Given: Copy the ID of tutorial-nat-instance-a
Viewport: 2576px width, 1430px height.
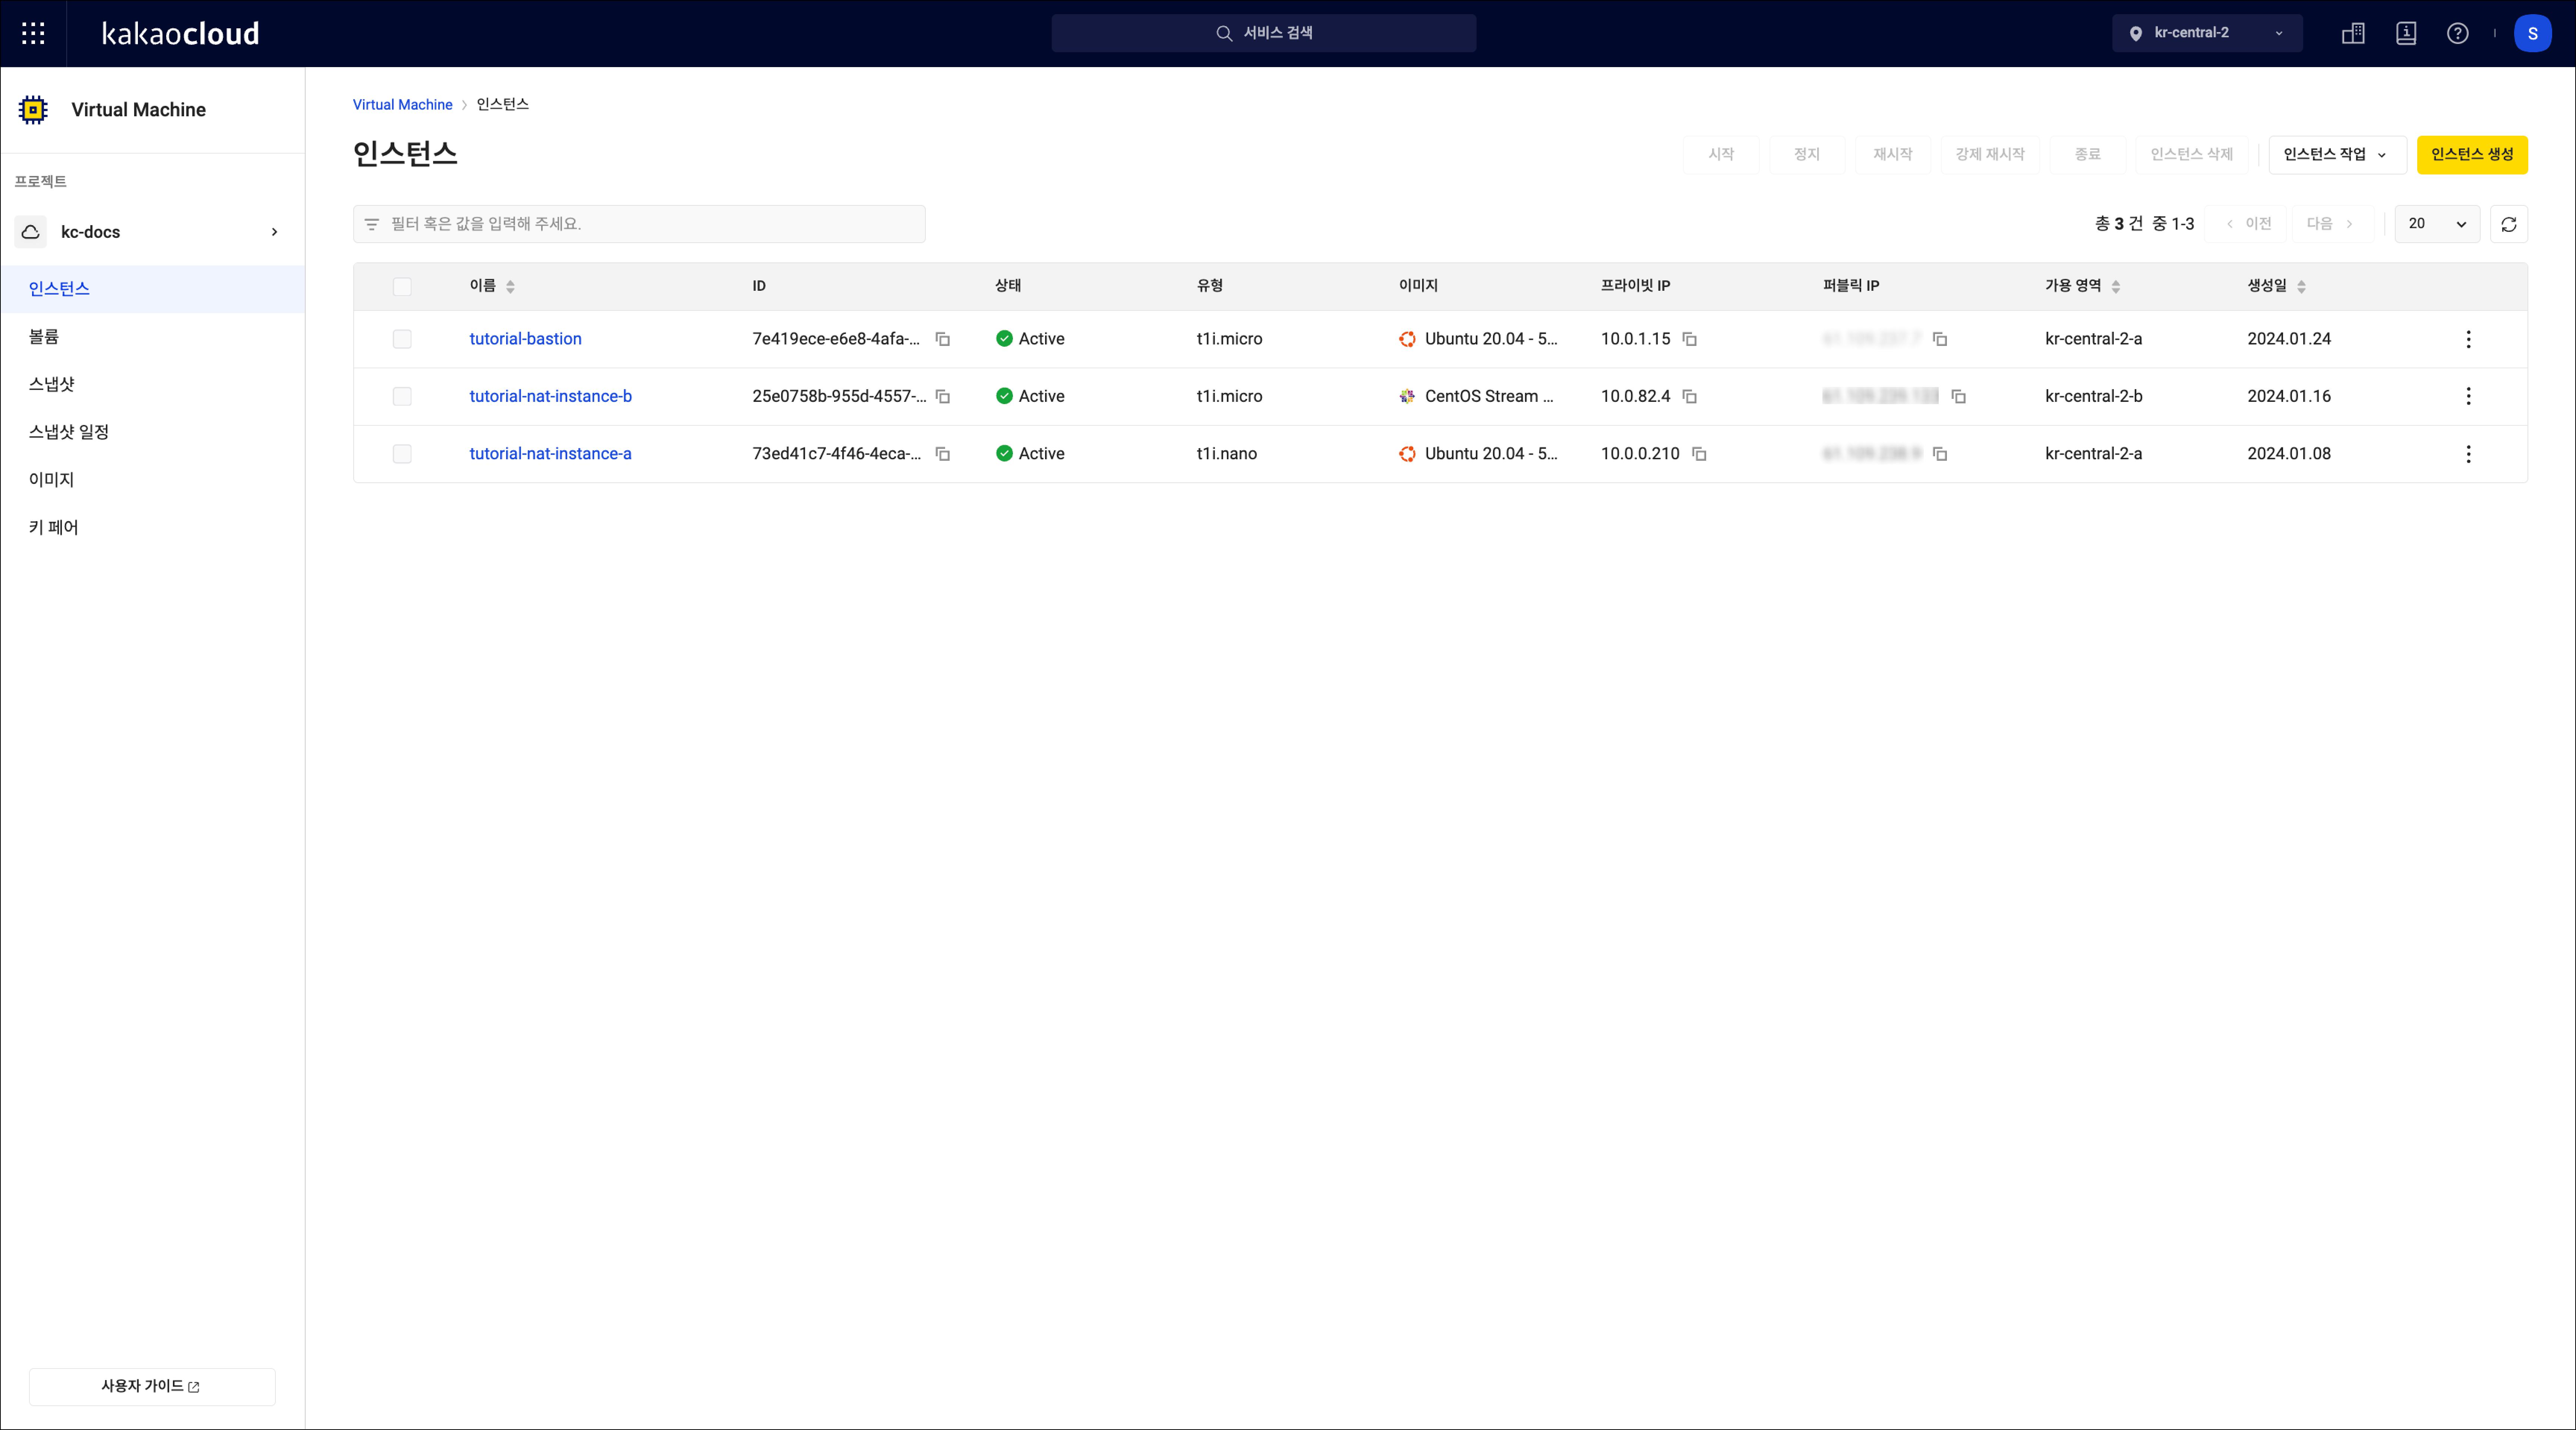Looking at the screenshot, I should (942, 454).
